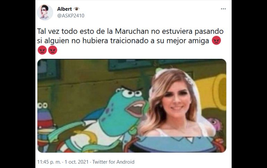The image size is (267, 168).
Task: Click the date 1 oct. 2021
Action: pyautogui.click(x=76, y=162)
